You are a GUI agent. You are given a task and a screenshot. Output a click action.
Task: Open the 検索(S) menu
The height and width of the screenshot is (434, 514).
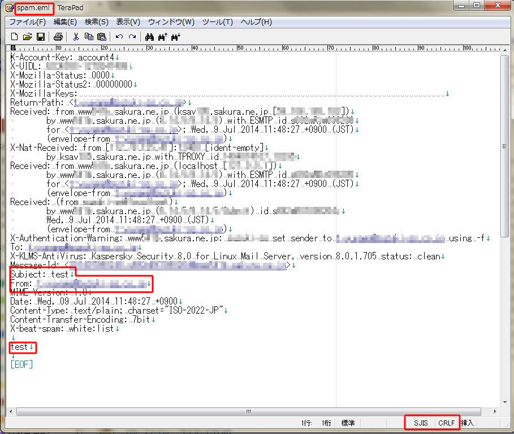tap(96, 22)
